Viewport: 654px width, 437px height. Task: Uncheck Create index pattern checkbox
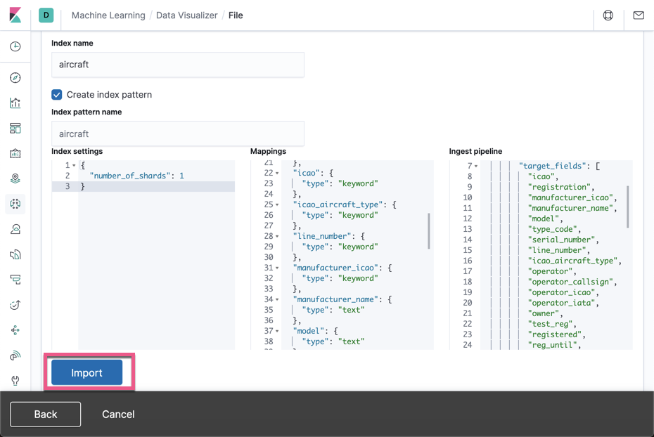[57, 95]
